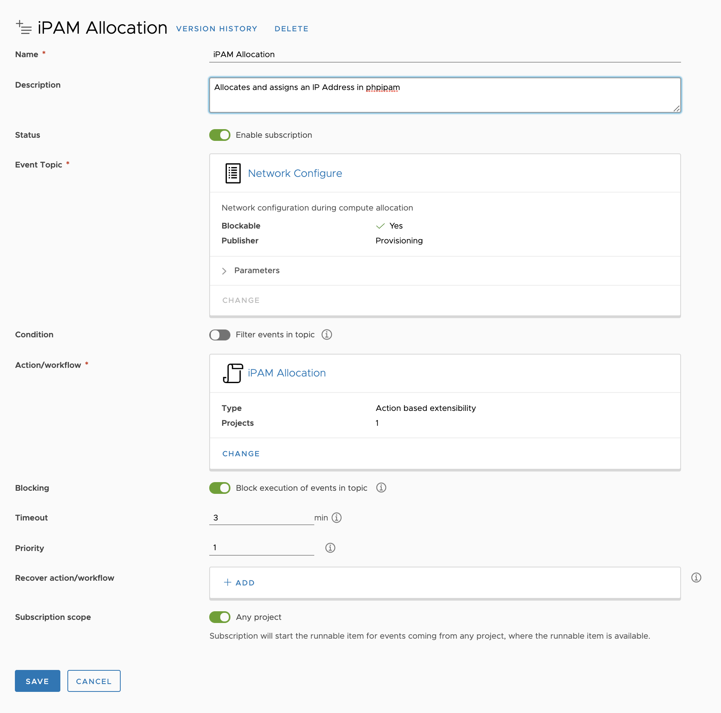The image size is (721, 713).
Task: Click the Network Configure document icon
Action: 233,173
